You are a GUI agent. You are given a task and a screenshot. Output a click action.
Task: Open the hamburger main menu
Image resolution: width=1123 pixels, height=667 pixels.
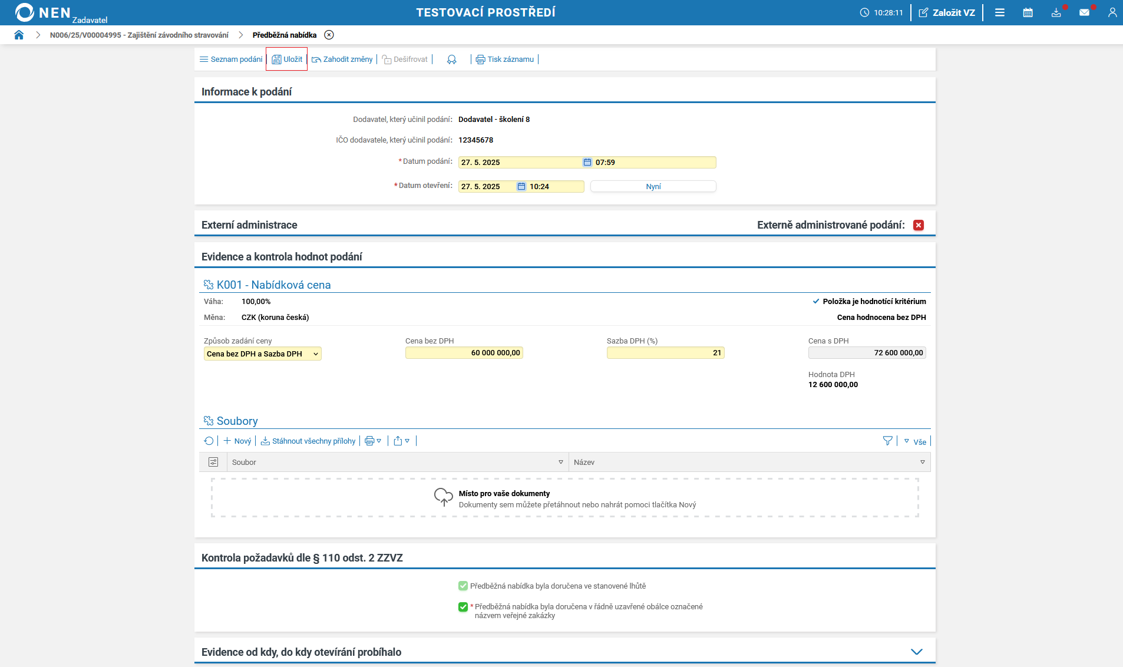click(999, 12)
